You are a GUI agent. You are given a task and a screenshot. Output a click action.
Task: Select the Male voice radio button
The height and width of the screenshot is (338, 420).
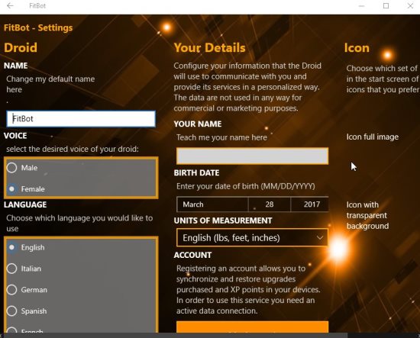[x=11, y=168]
